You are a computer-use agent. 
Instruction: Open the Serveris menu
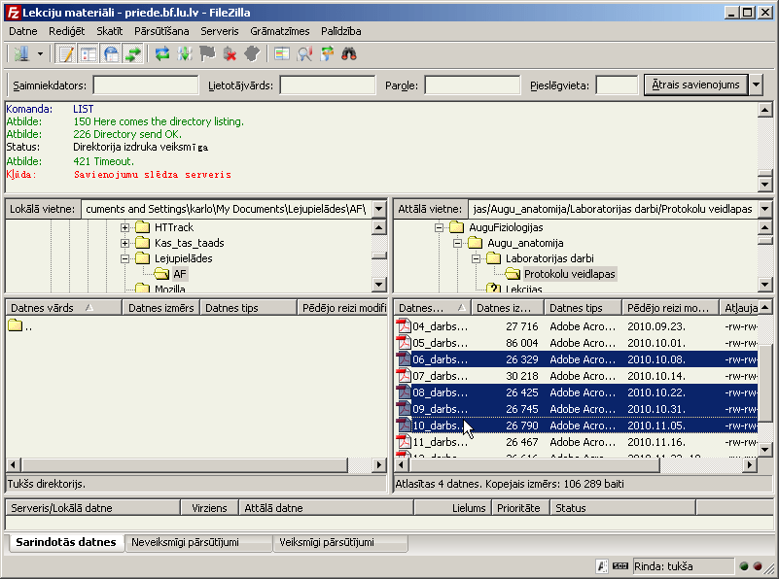point(220,31)
